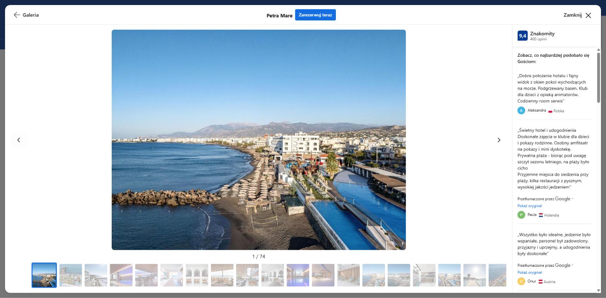Viewport: 606px width, 298px height.
Task: Select the last partially visible beach thumbnail
Action: point(497,275)
